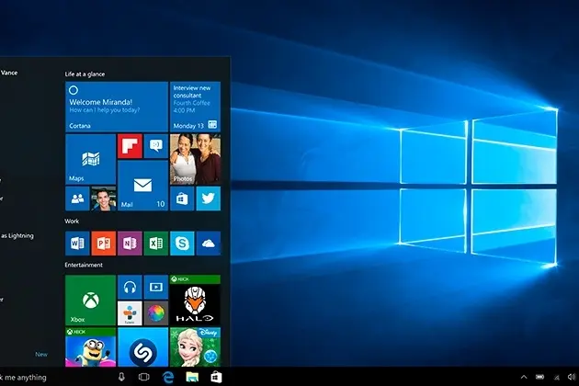Launch the green Xbox tile

point(90,300)
